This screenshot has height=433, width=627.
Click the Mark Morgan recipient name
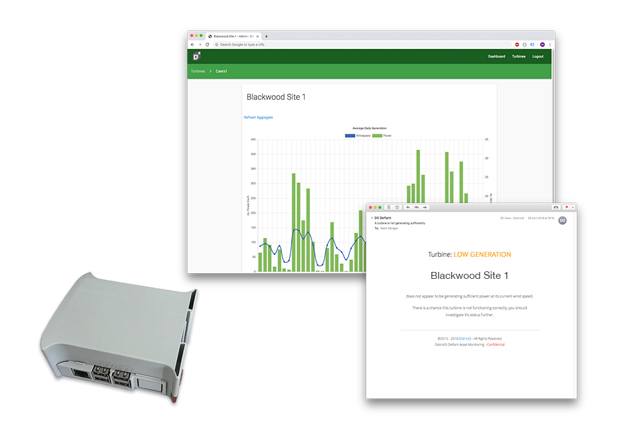pyautogui.click(x=389, y=228)
